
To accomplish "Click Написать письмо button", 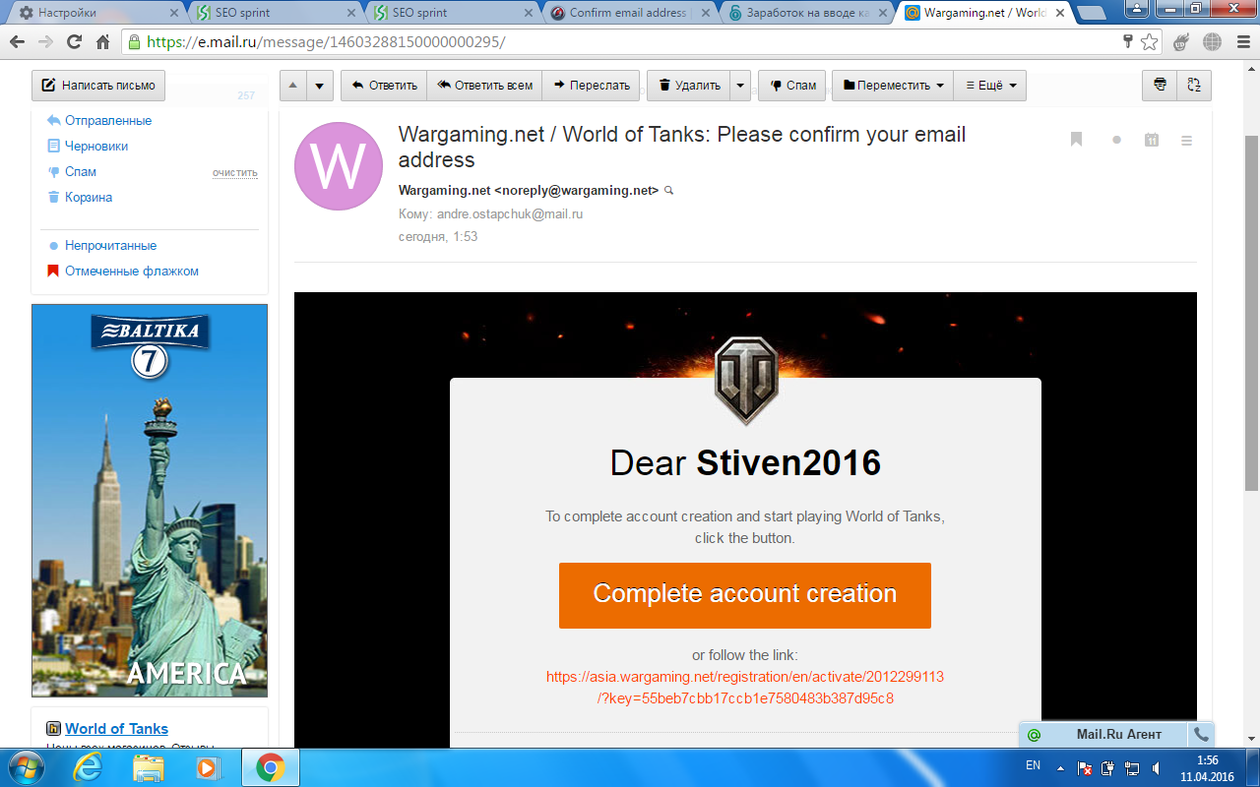I will 98,86.
